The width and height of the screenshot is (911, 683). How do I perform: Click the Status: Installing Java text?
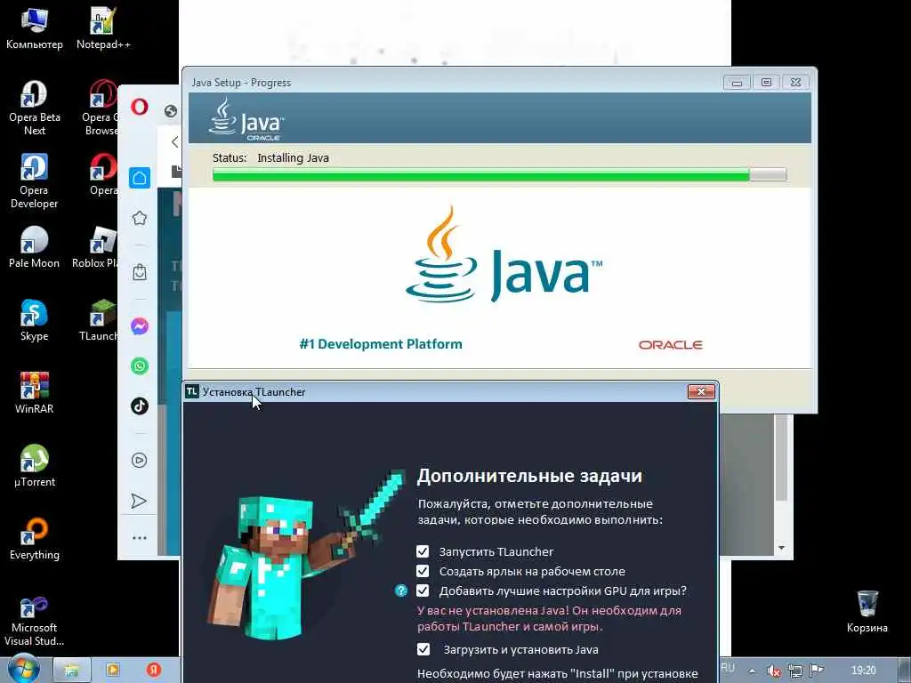(x=270, y=158)
